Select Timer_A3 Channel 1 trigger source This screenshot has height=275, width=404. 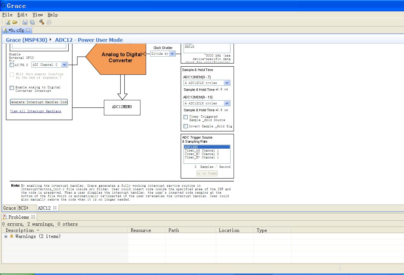tap(207, 151)
